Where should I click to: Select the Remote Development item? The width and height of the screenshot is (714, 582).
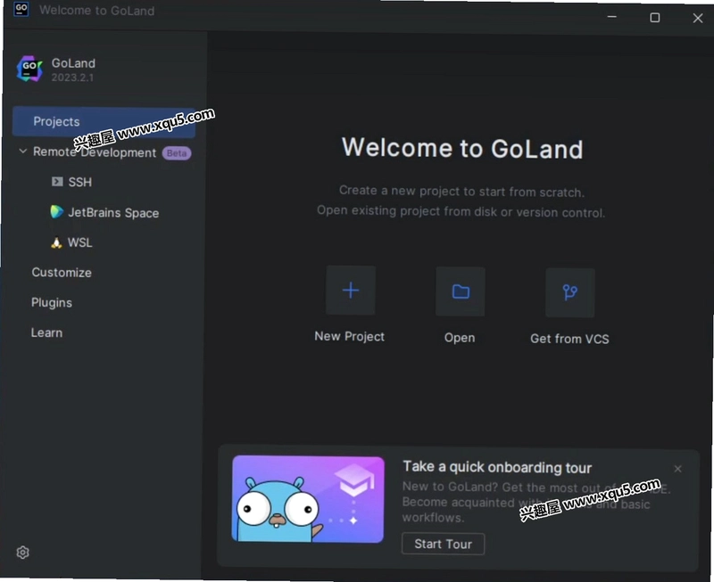(95, 152)
